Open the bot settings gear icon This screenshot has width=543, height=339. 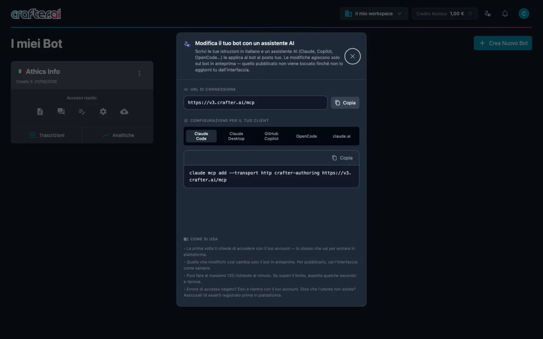click(103, 111)
